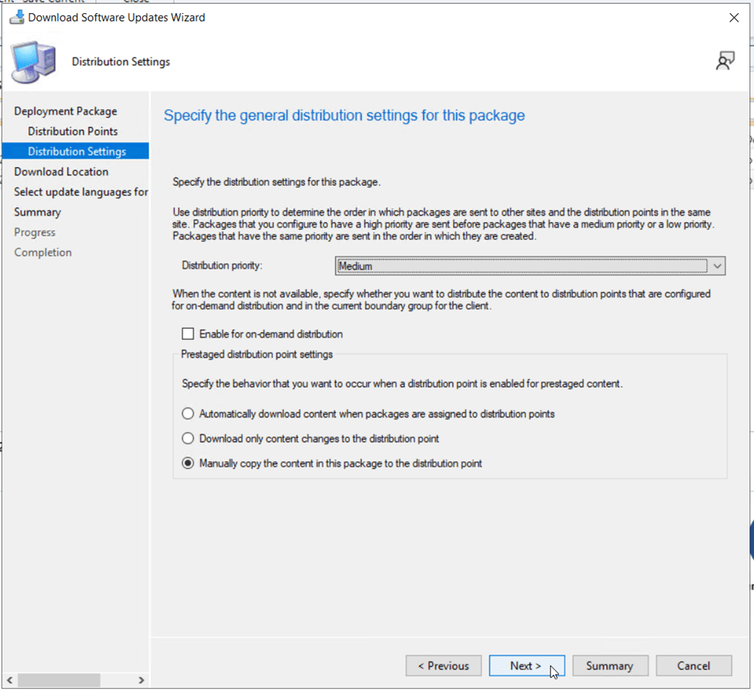This screenshot has width=754, height=691.
Task: Jump to Download Location step
Action: click(x=61, y=172)
